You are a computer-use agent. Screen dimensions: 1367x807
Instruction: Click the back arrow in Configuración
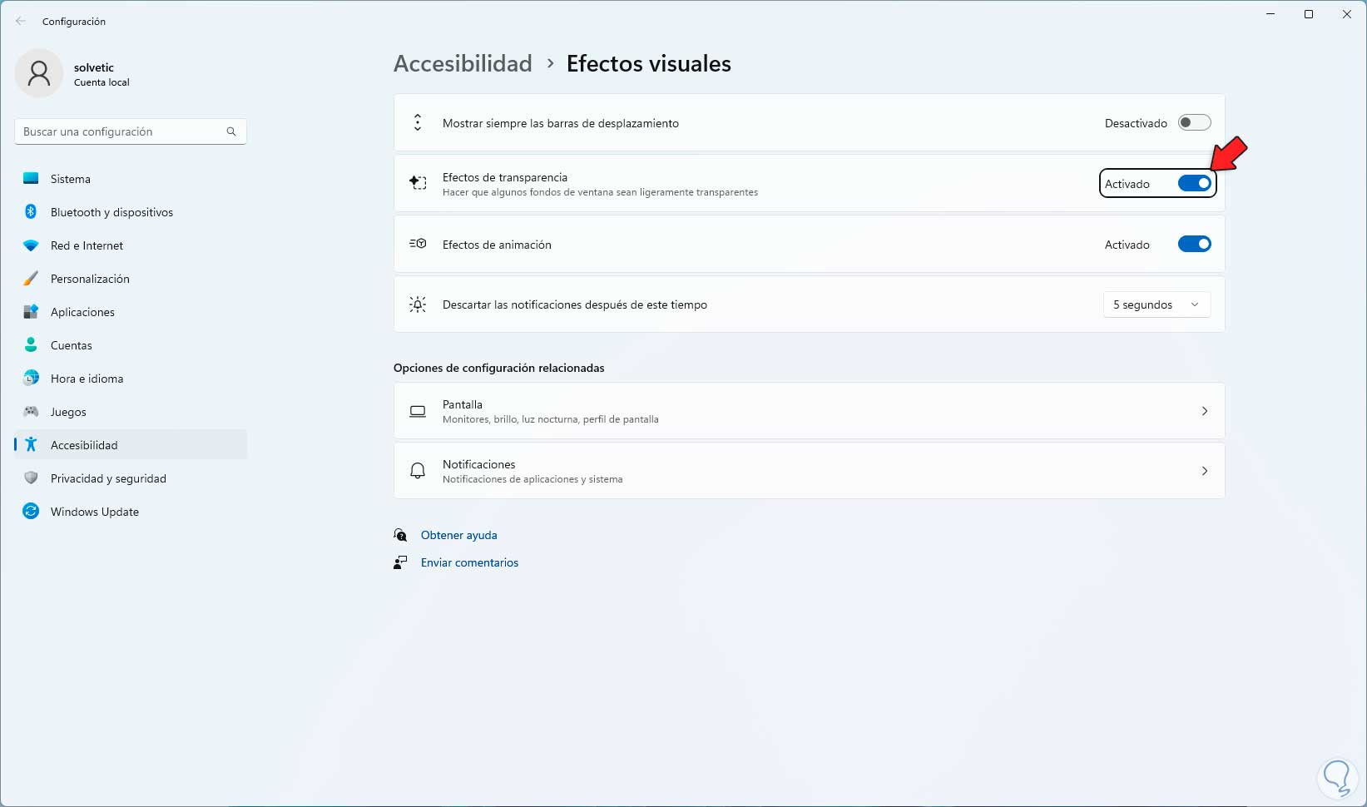coord(21,22)
